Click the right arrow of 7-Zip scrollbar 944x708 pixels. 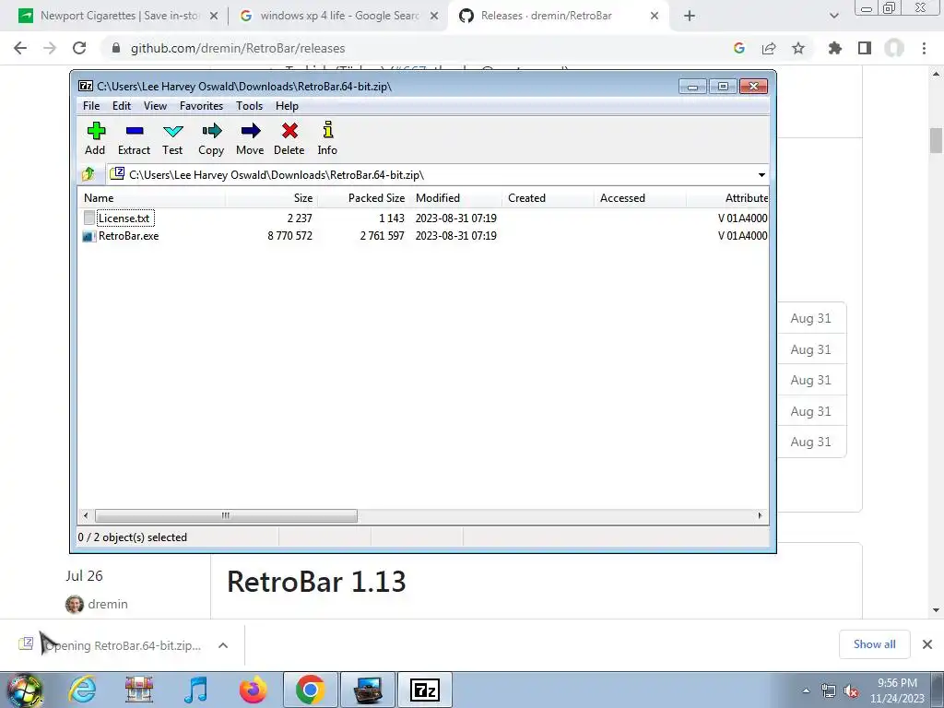(x=760, y=516)
